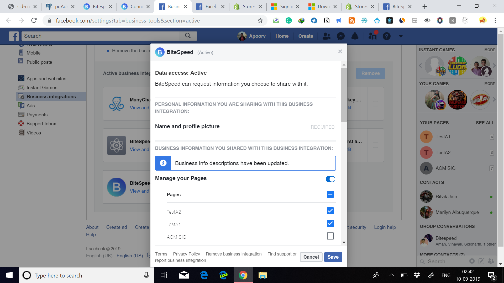504x283 pixels.
Task: Close the BiteSpeed dialog with X
Action: click(340, 51)
